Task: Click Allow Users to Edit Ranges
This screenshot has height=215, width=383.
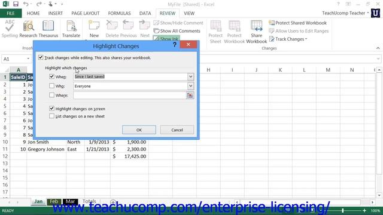Action: point(299,31)
